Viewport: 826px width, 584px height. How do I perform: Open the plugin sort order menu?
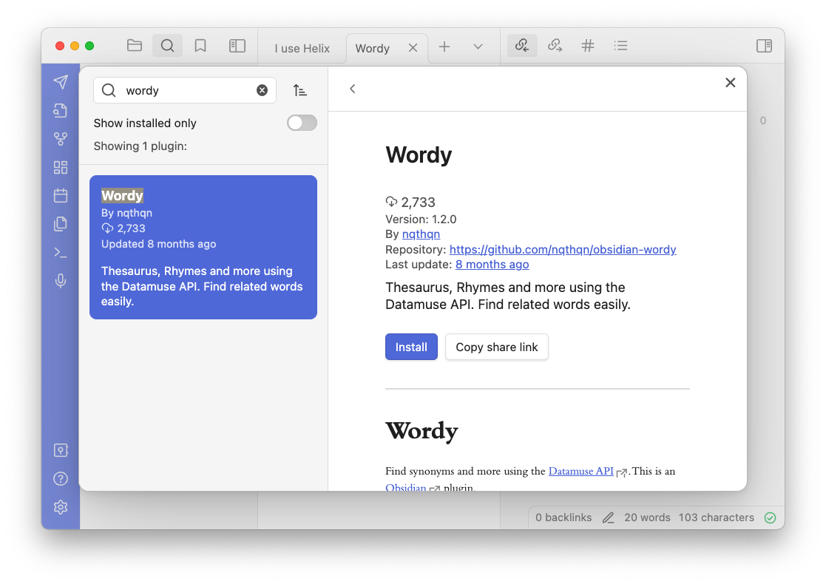pos(300,91)
